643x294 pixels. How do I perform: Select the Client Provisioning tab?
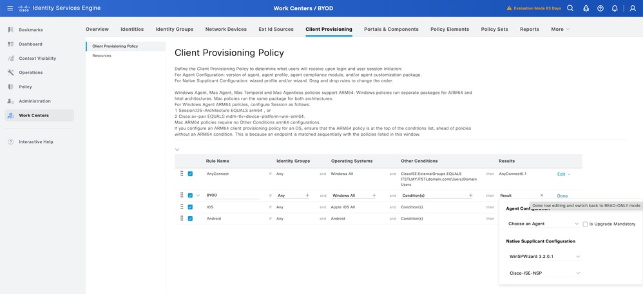pyautogui.click(x=329, y=29)
